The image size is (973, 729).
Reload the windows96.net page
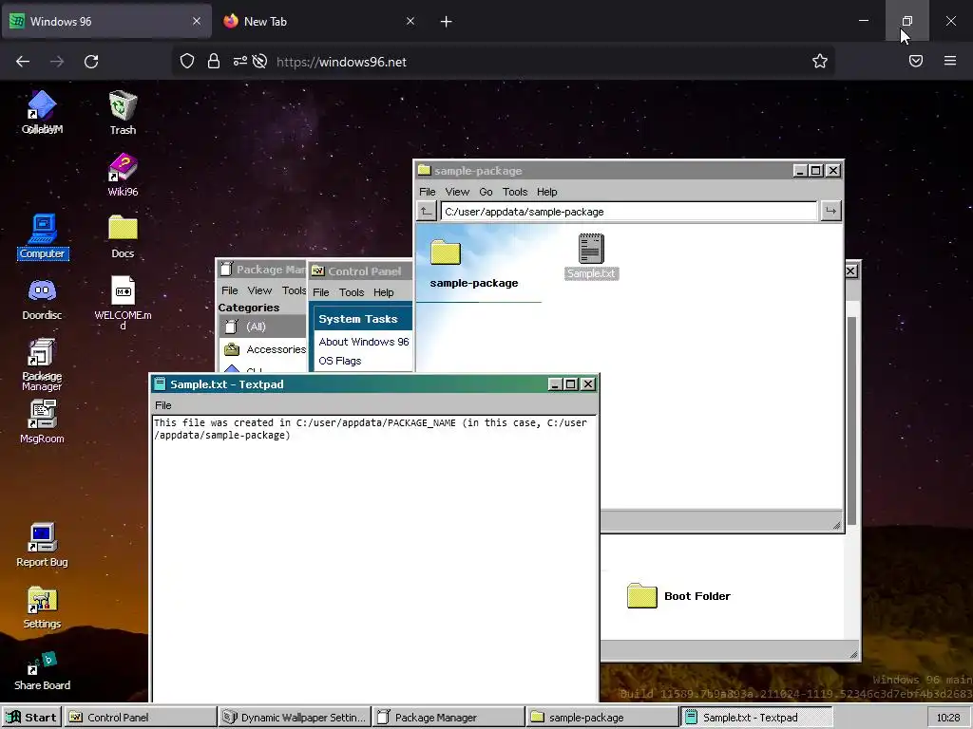pyautogui.click(x=91, y=62)
